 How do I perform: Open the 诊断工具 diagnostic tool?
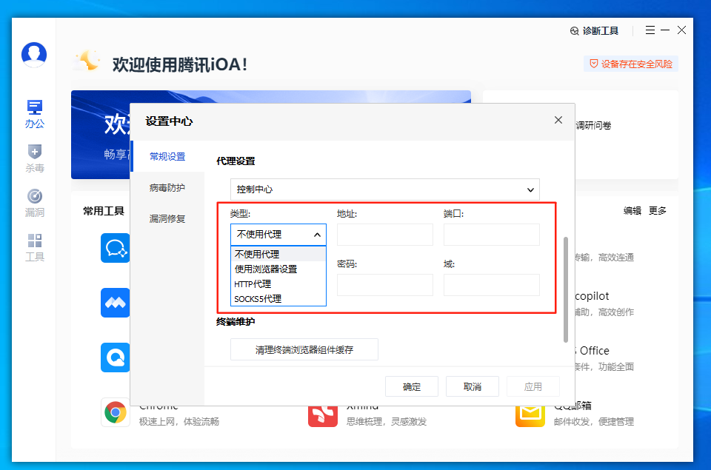click(594, 30)
